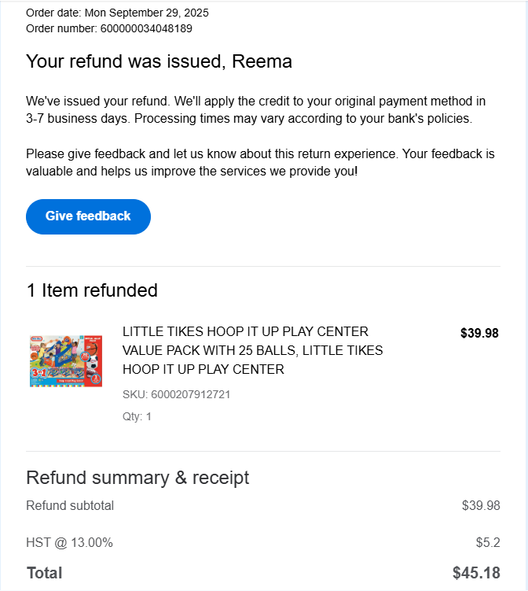
Task: Click the order date line
Action: point(117,13)
